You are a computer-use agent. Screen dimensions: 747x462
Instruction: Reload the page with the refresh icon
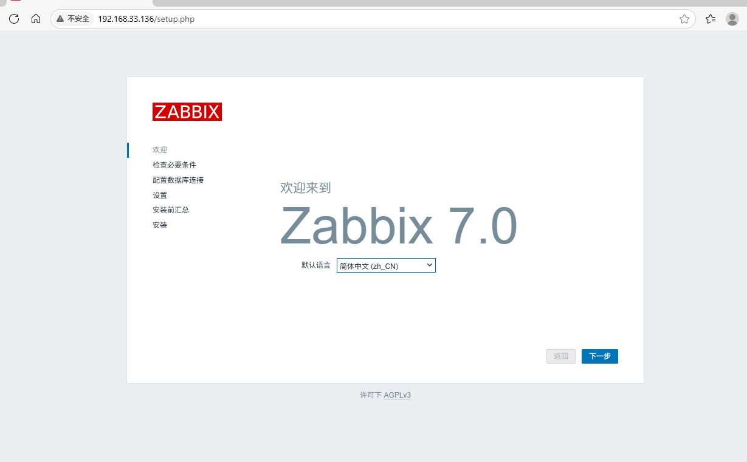click(x=14, y=19)
